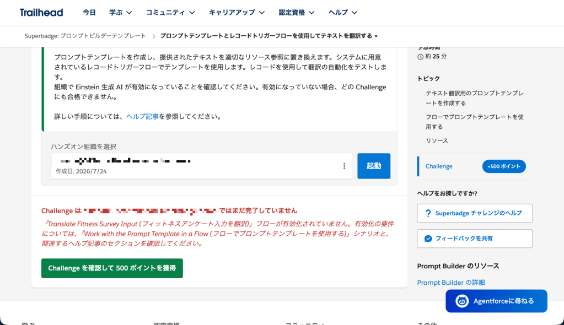Expand the ヘルプ menu
Viewport: 564px width, 325px height.
pyautogui.click(x=343, y=13)
